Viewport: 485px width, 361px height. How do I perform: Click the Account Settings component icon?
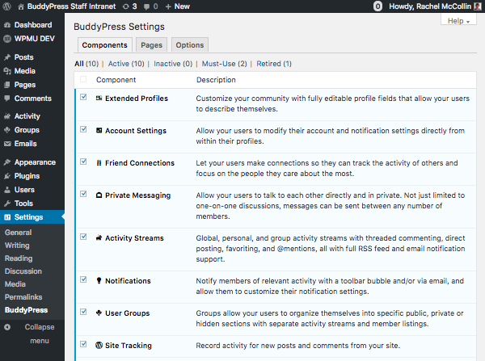tap(99, 131)
